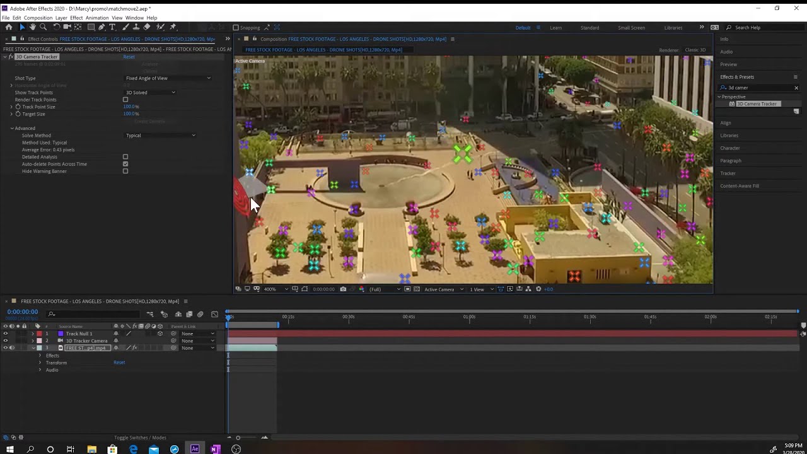Enable Hide Warning Banner checkbox
807x454 pixels.
point(125,171)
